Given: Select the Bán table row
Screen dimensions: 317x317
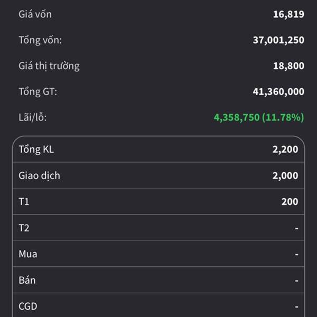Looking at the screenshot, I should pos(158,280).
